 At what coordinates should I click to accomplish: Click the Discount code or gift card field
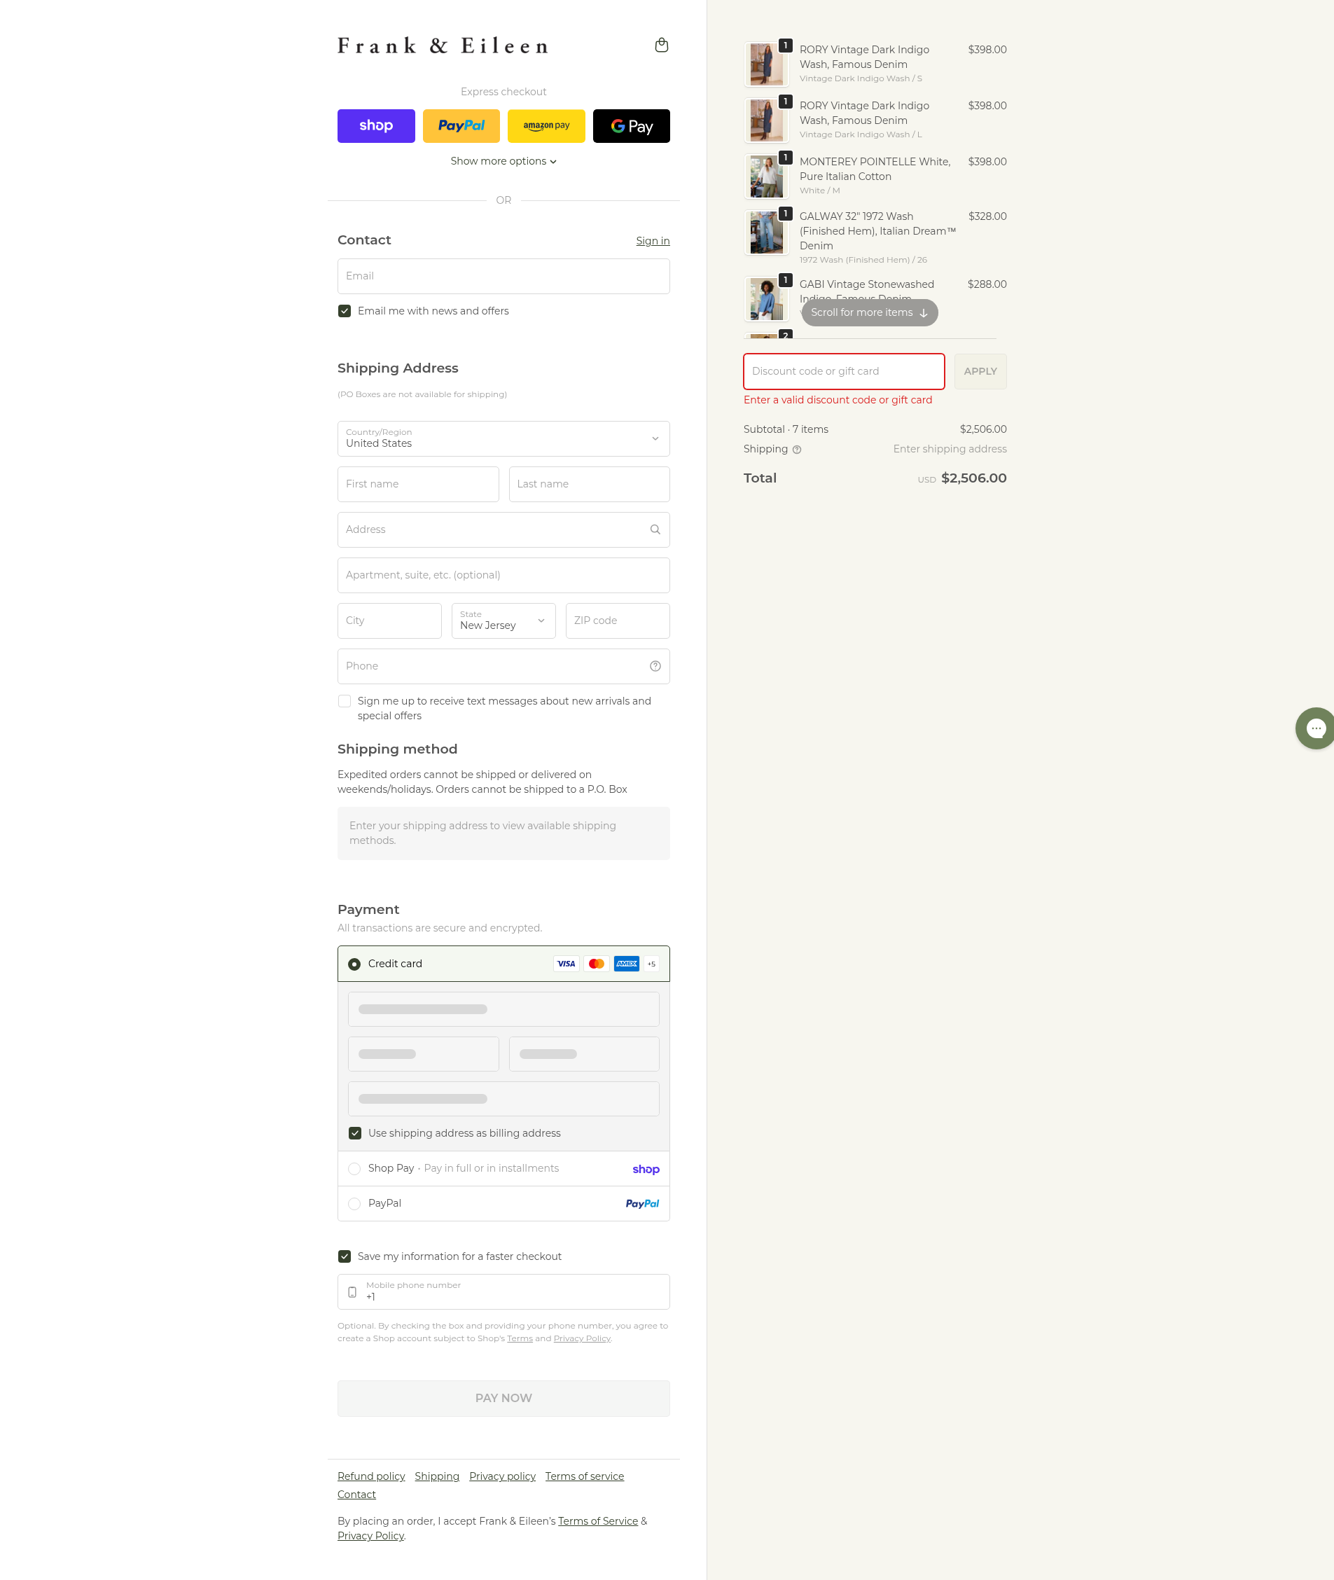tap(843, 371)
